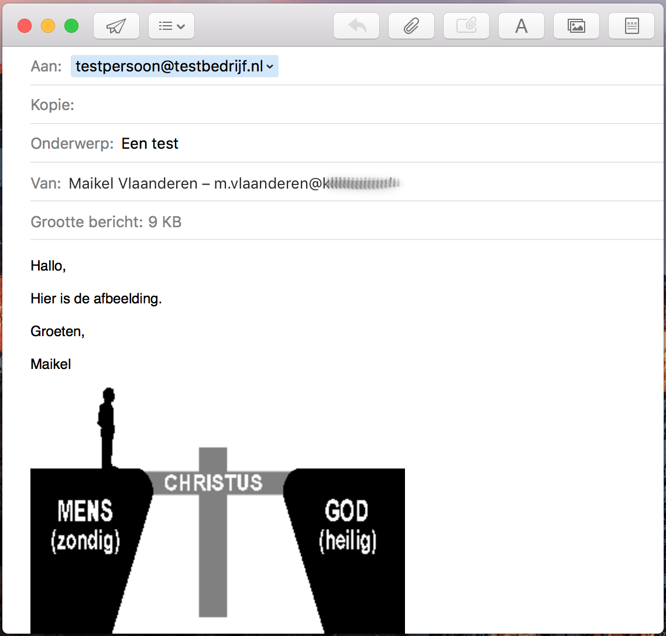
Task: Minimize the compose window with yellow button
Action: pos(48,26)
